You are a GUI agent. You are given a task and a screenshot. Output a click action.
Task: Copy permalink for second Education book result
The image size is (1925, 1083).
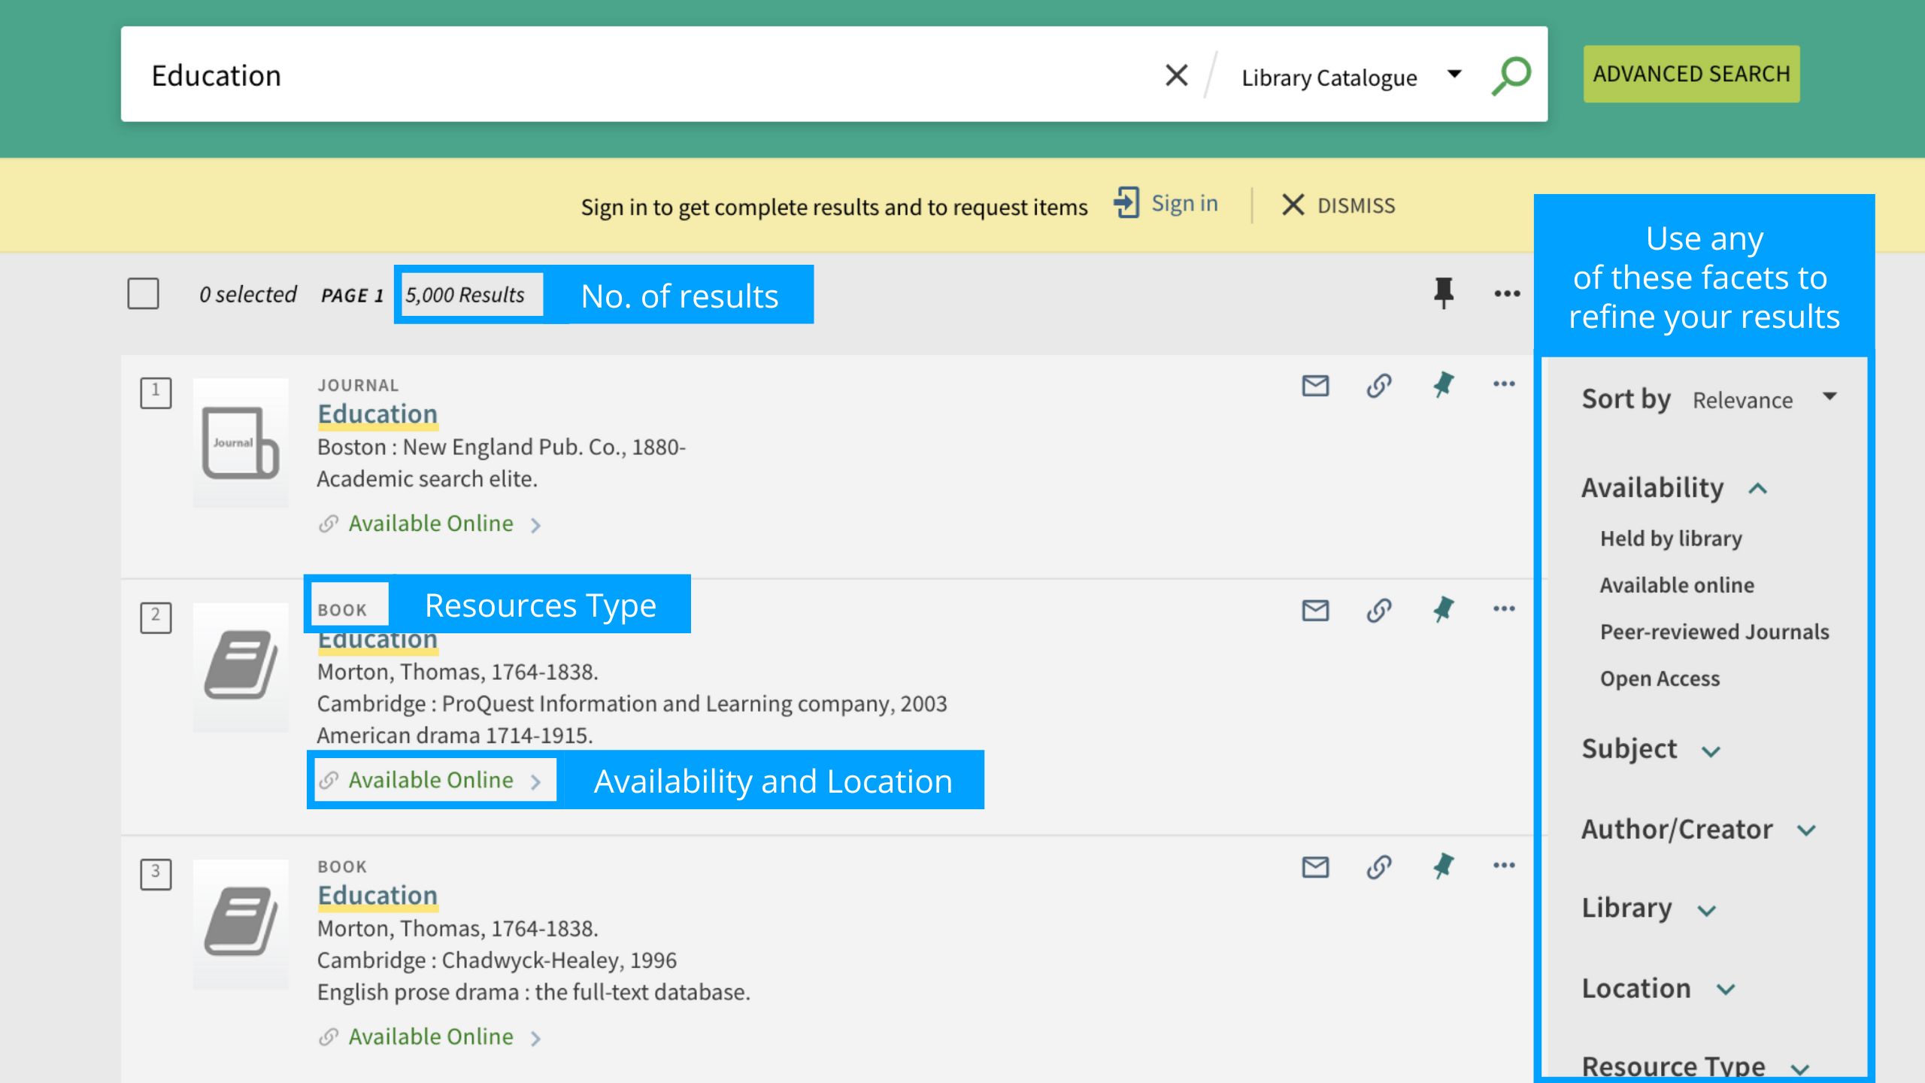[1379, 610]
